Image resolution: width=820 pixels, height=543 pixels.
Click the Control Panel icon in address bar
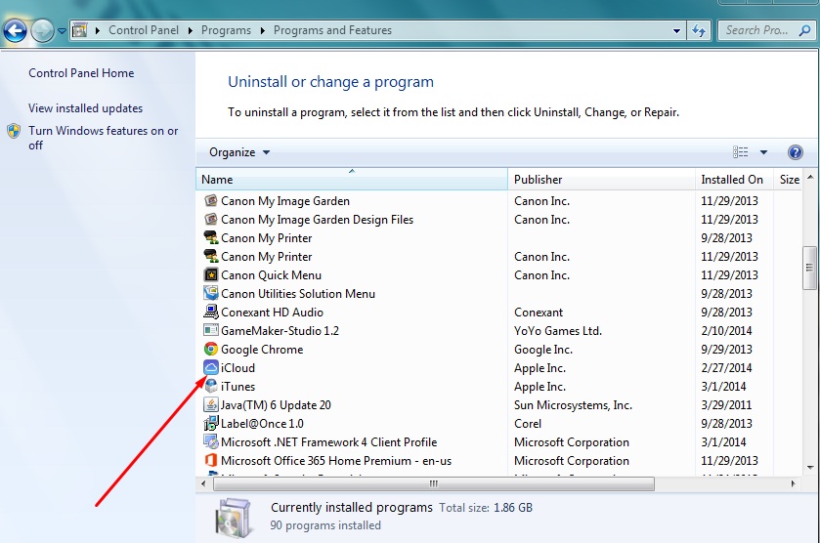point(79,30)
